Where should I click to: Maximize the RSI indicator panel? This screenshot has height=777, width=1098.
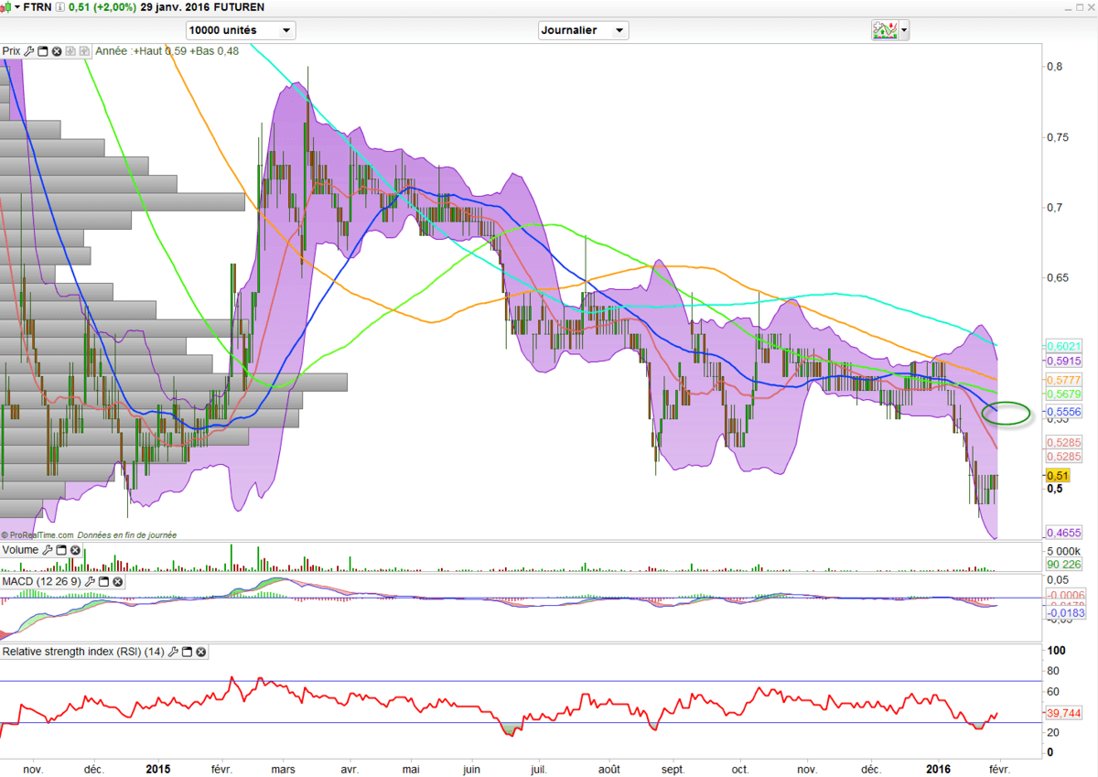tap(187, 652)
